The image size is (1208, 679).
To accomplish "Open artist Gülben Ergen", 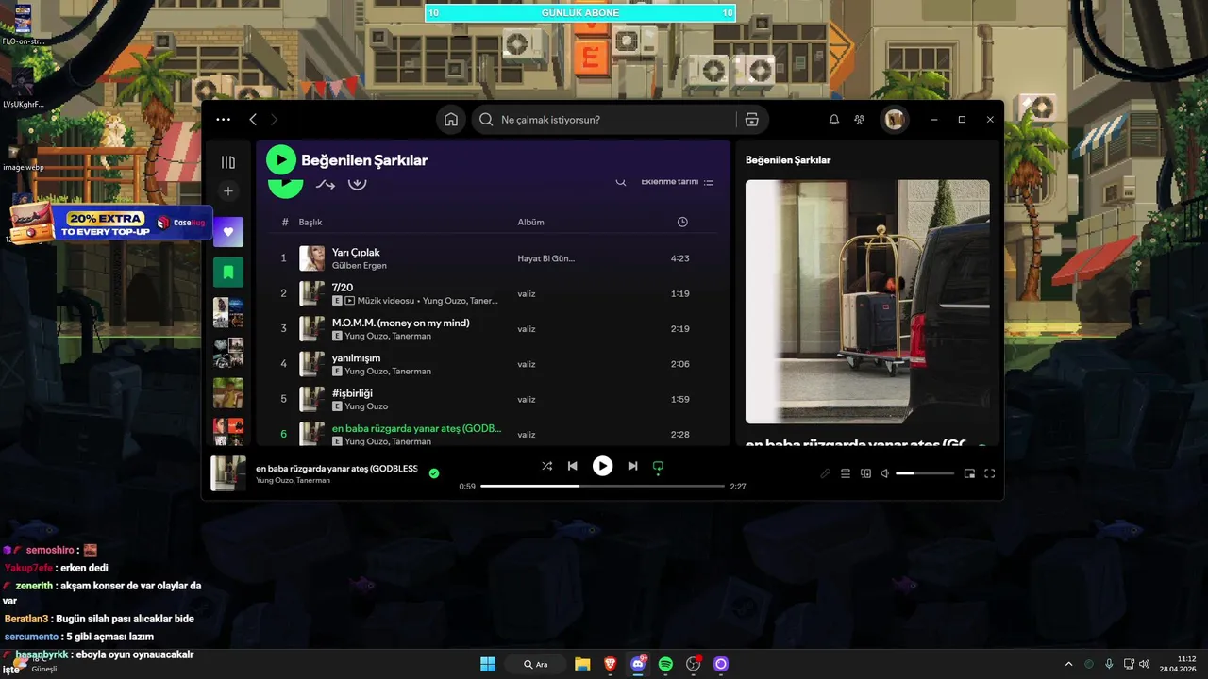I will [x=360, y=266].
